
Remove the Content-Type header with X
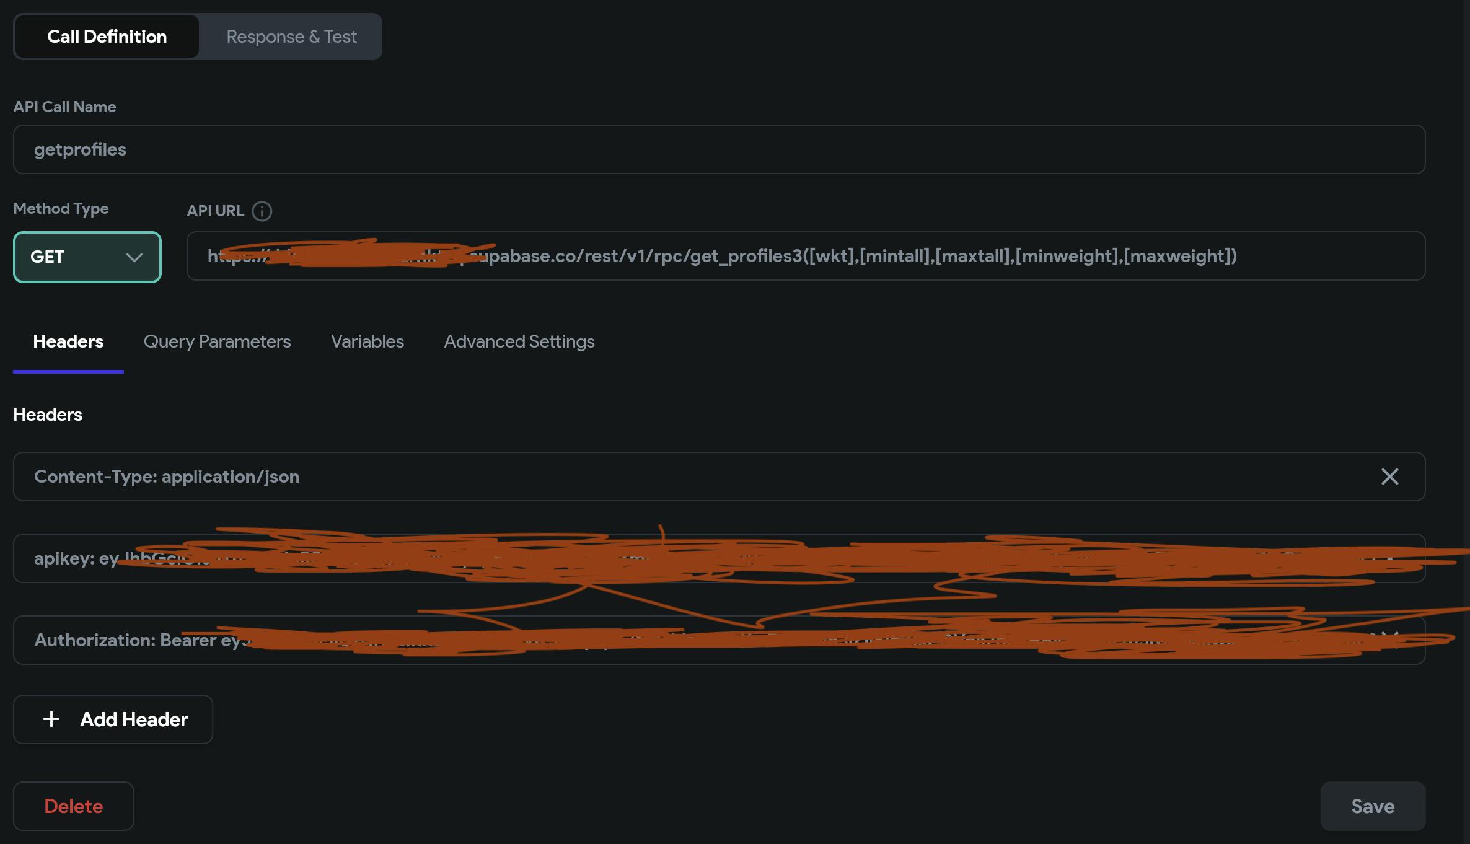pos(1389,477)
